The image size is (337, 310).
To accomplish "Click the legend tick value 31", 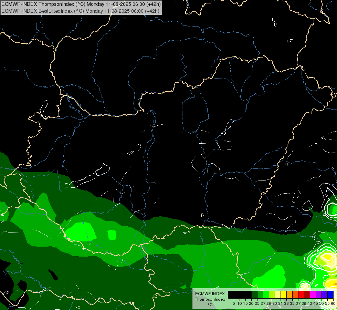I will click(281, 303).
